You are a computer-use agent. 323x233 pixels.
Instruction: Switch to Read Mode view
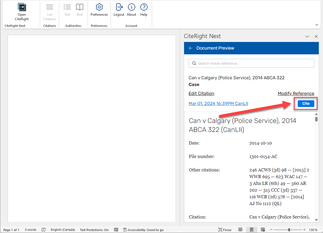tap(240, 230)
